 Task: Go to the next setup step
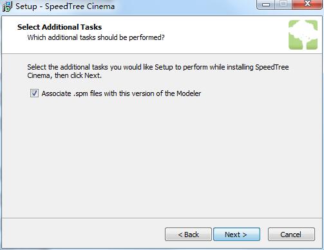point(236,235)
